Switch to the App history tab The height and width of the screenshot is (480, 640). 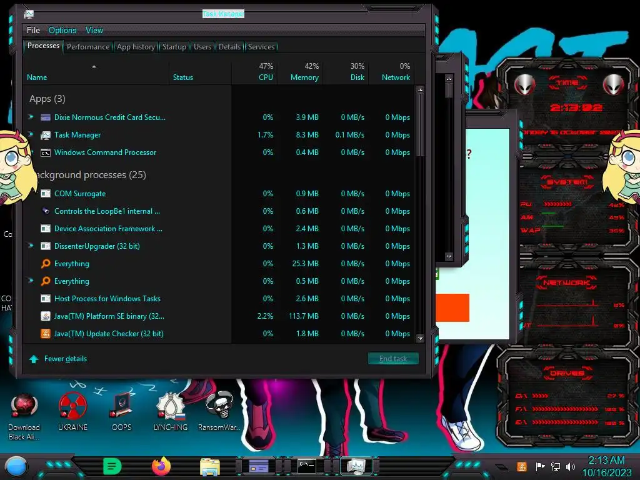tap(136, 47)
